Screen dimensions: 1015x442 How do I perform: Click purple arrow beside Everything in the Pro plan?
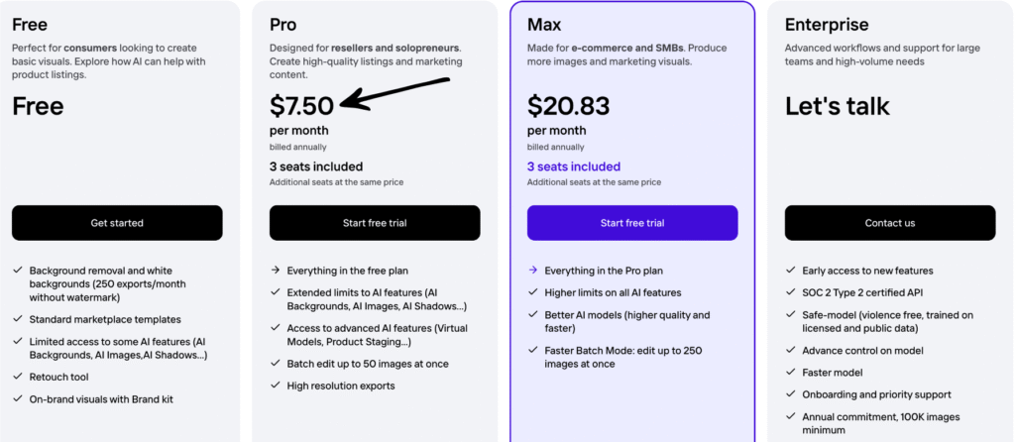click(532, 271)
